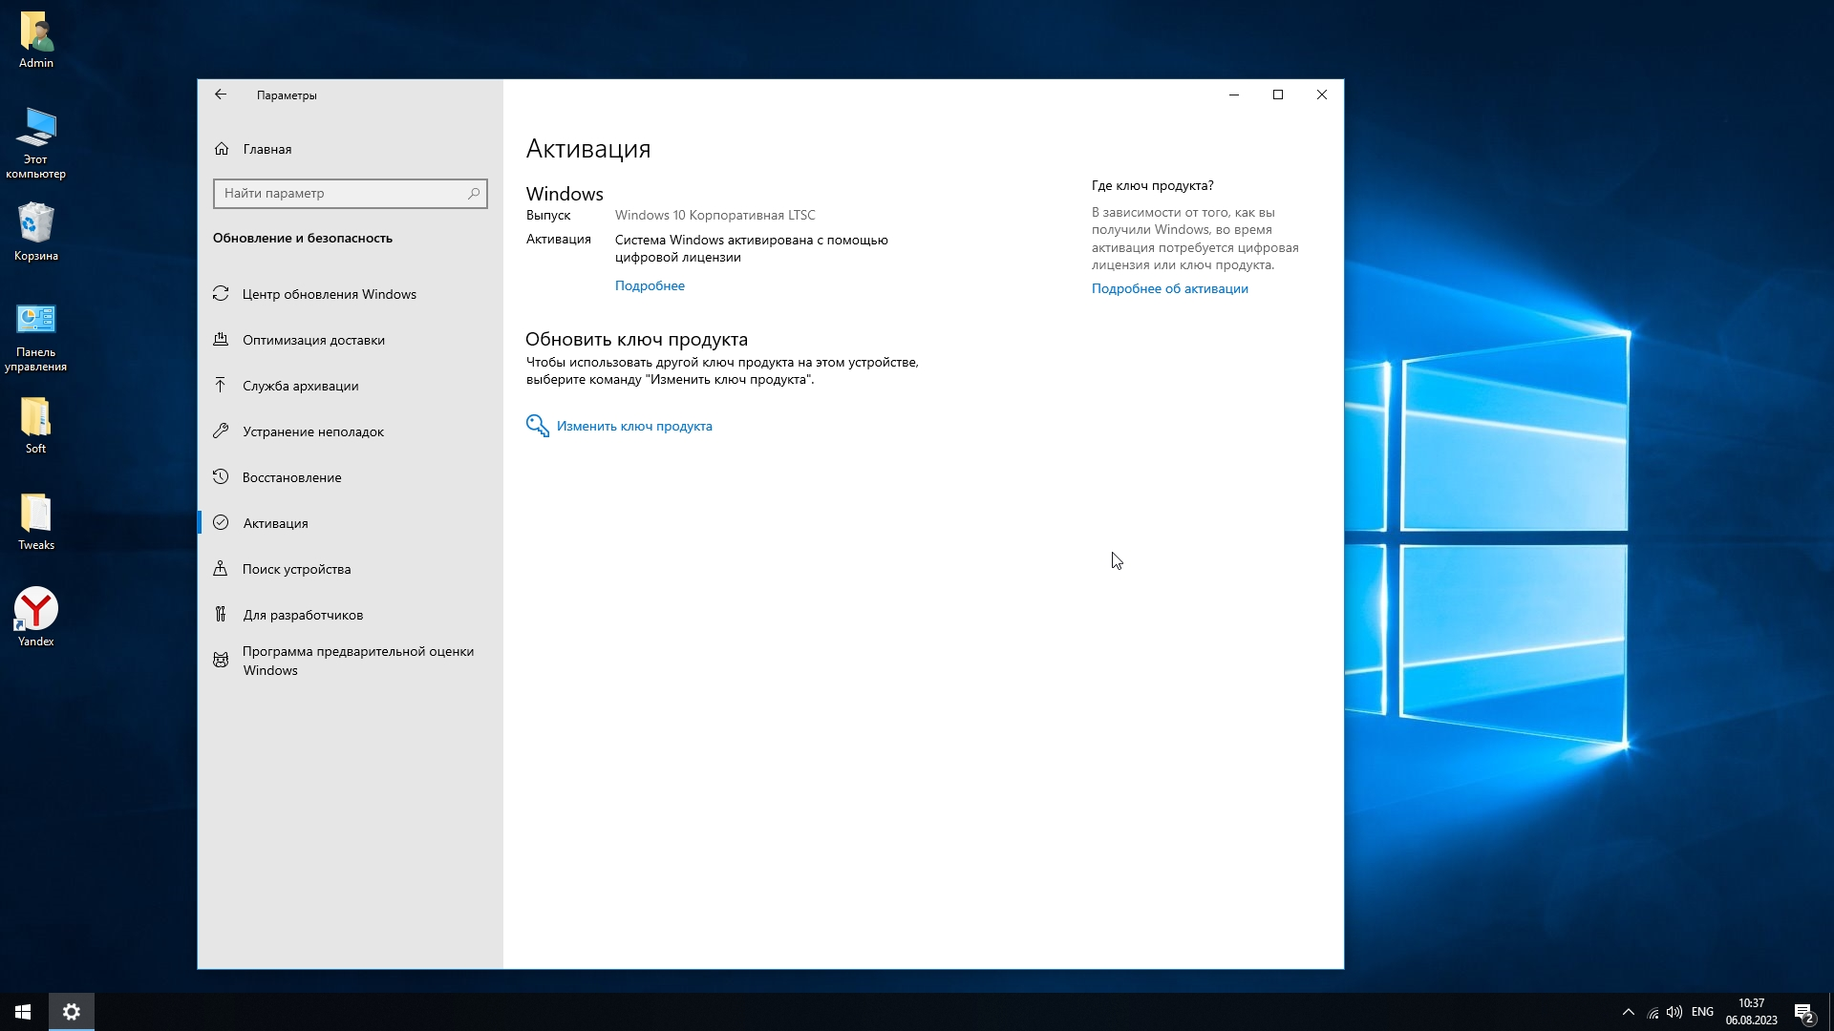Open the Windows Start menu
Screen dimensions: 1834x1031
[x=23, y=1012]
